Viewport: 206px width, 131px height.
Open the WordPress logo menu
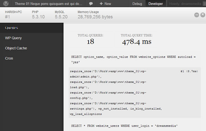pos(6,3)
